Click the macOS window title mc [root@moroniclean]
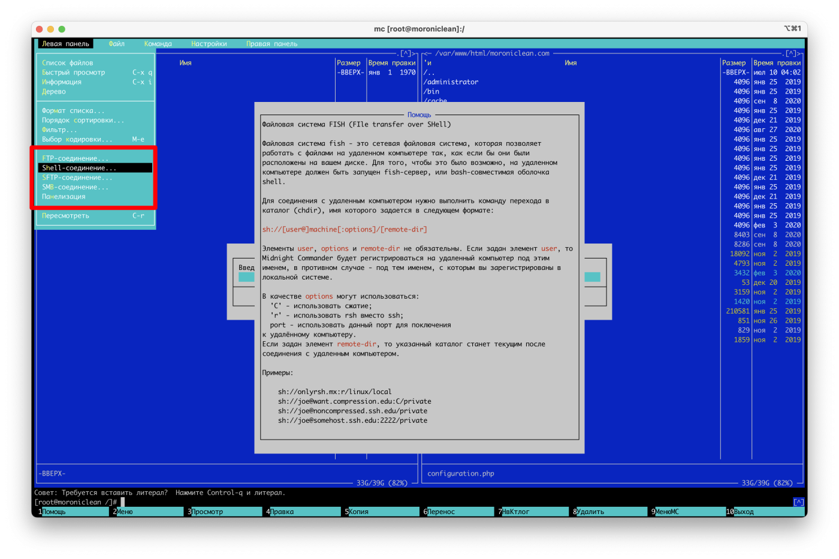 419,29
